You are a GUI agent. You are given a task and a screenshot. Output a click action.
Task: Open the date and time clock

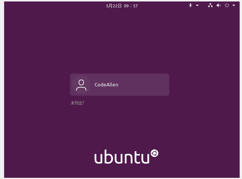(x=122, y=6)
